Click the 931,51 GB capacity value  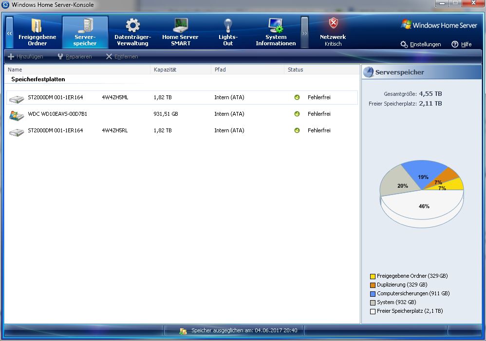[166, 114]
